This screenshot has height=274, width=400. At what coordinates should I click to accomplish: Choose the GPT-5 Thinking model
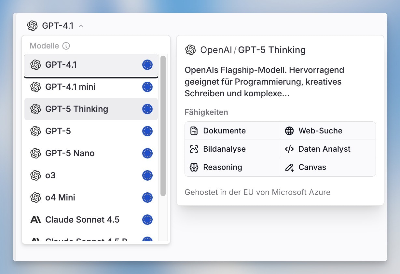click(x=91, y=109)
